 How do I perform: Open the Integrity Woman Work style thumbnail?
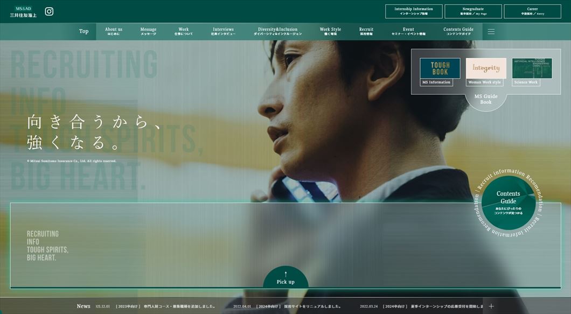(x=485, y=68)
